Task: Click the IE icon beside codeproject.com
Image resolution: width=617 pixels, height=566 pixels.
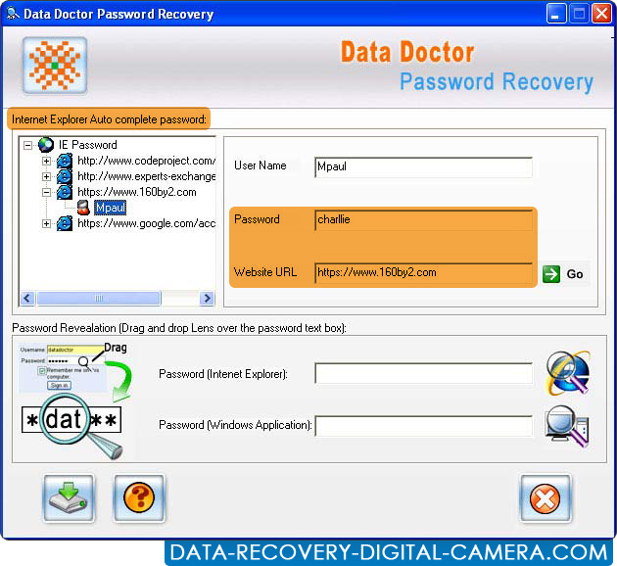Action: pyautogui.click(x=64, y=161)
